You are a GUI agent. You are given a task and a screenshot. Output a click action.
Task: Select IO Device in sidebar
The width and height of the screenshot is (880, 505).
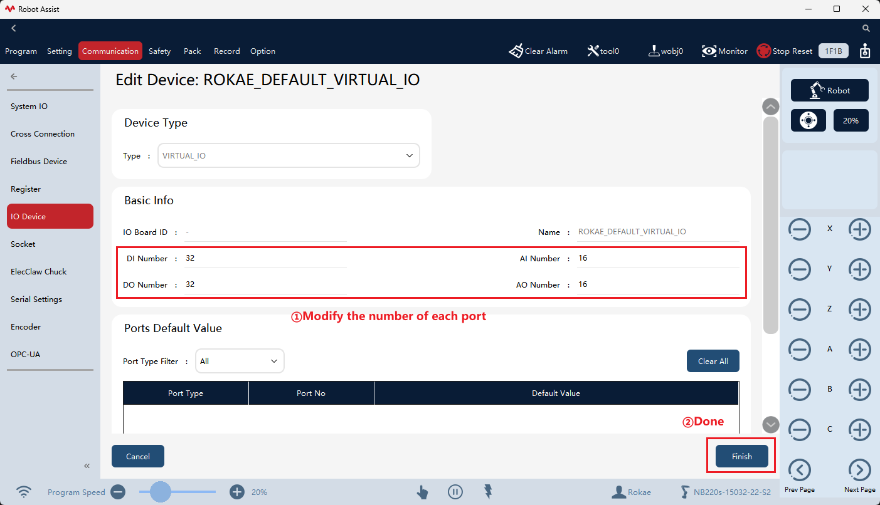[x=50, y=216]
